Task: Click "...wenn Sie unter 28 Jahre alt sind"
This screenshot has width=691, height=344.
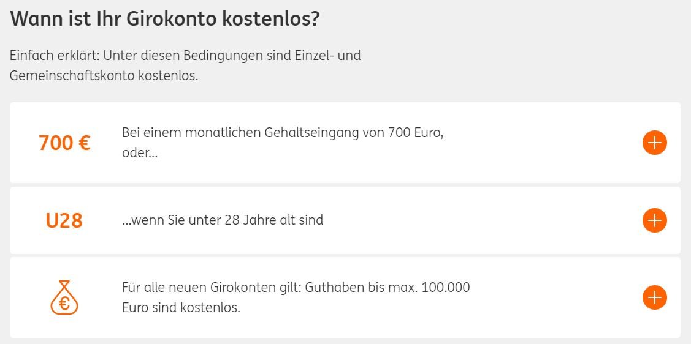Action: 223,220
